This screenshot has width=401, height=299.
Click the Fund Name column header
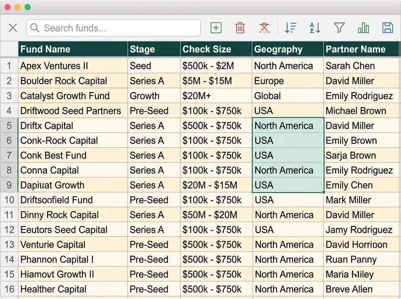[x=73, y=49]
